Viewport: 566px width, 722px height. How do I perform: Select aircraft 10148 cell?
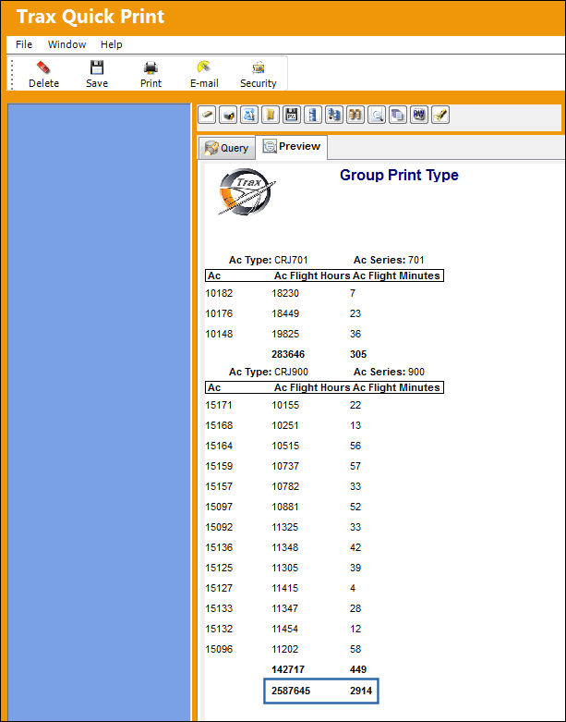coord(219,334)
